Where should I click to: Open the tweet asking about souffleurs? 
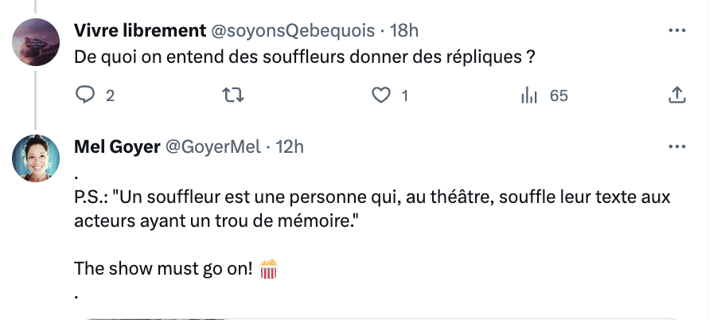tap(302, 58)
